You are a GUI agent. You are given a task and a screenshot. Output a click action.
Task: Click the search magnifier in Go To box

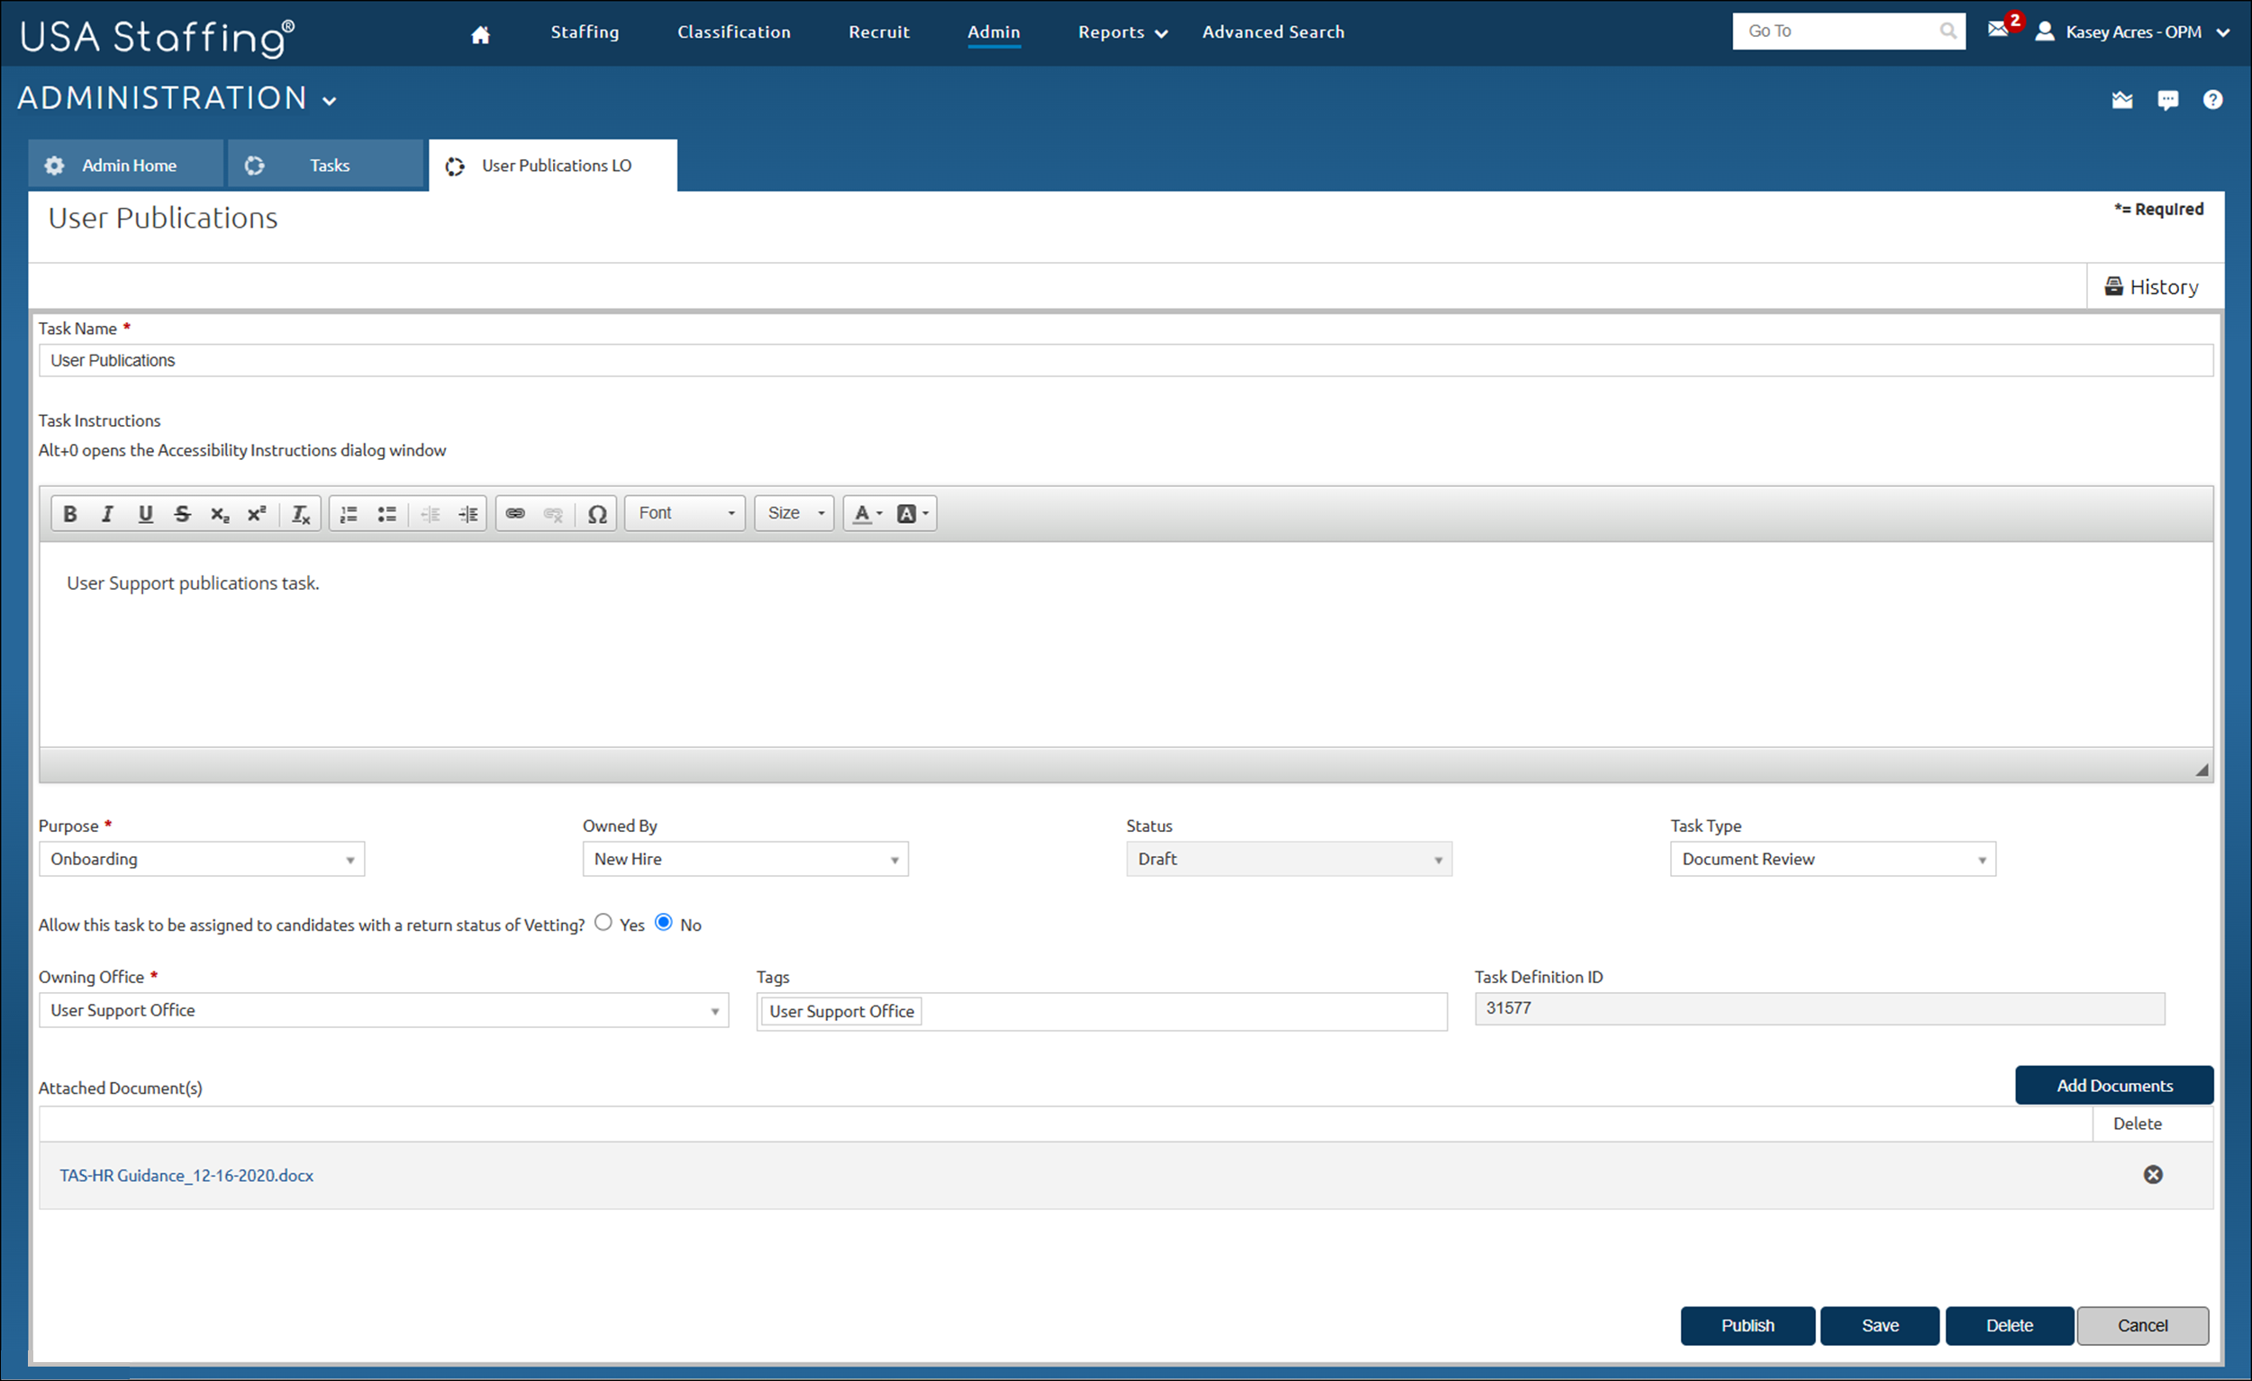[x=1948, y=31]
